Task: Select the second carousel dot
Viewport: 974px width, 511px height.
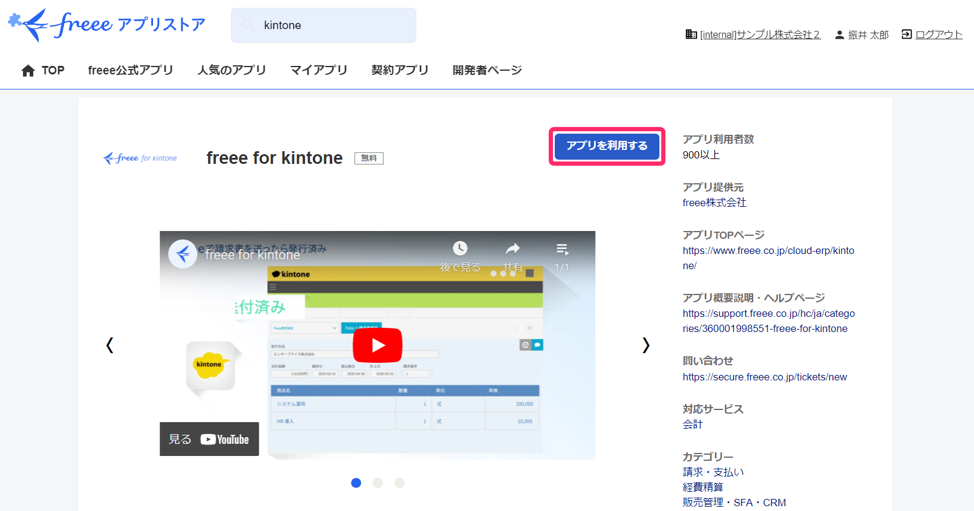Action: click(x=378, y=483)
